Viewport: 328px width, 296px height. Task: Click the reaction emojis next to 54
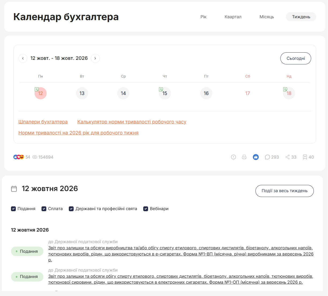19,157
